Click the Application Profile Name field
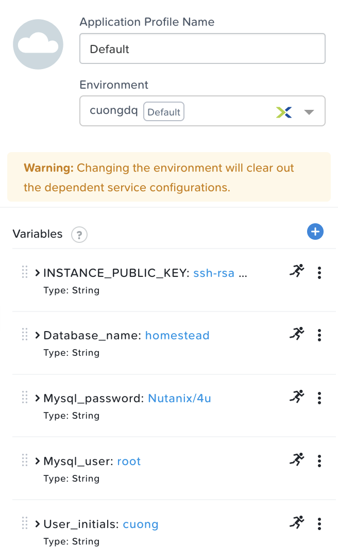This screenshot has height=560, width=338. [x=202, y=49]
